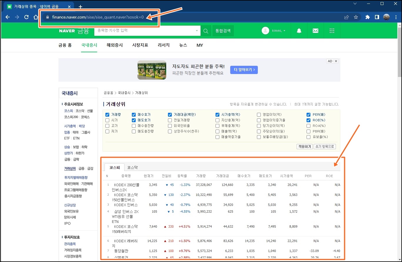Uncheck the 거래대금(백만) checkbox

point(170,115)
